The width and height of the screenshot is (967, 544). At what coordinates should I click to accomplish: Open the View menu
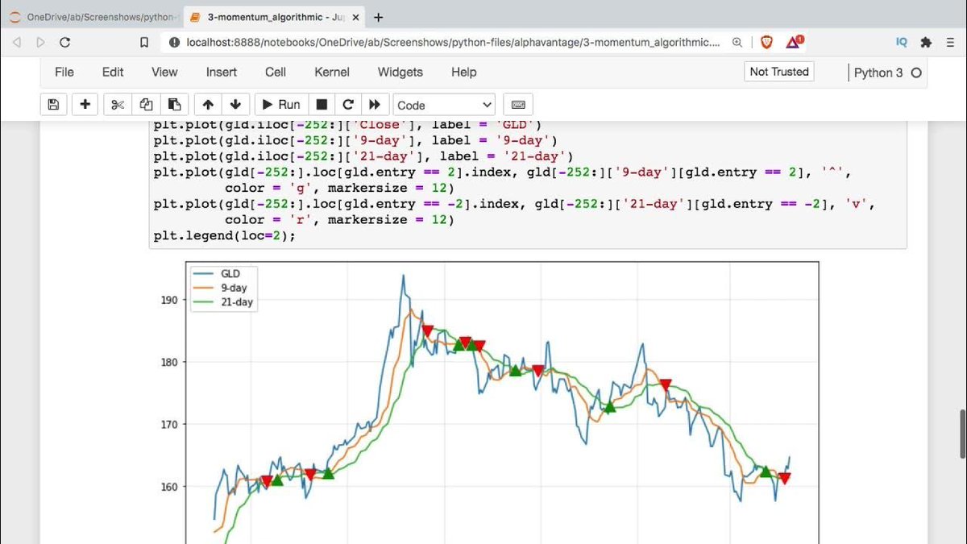click(164, 72)
